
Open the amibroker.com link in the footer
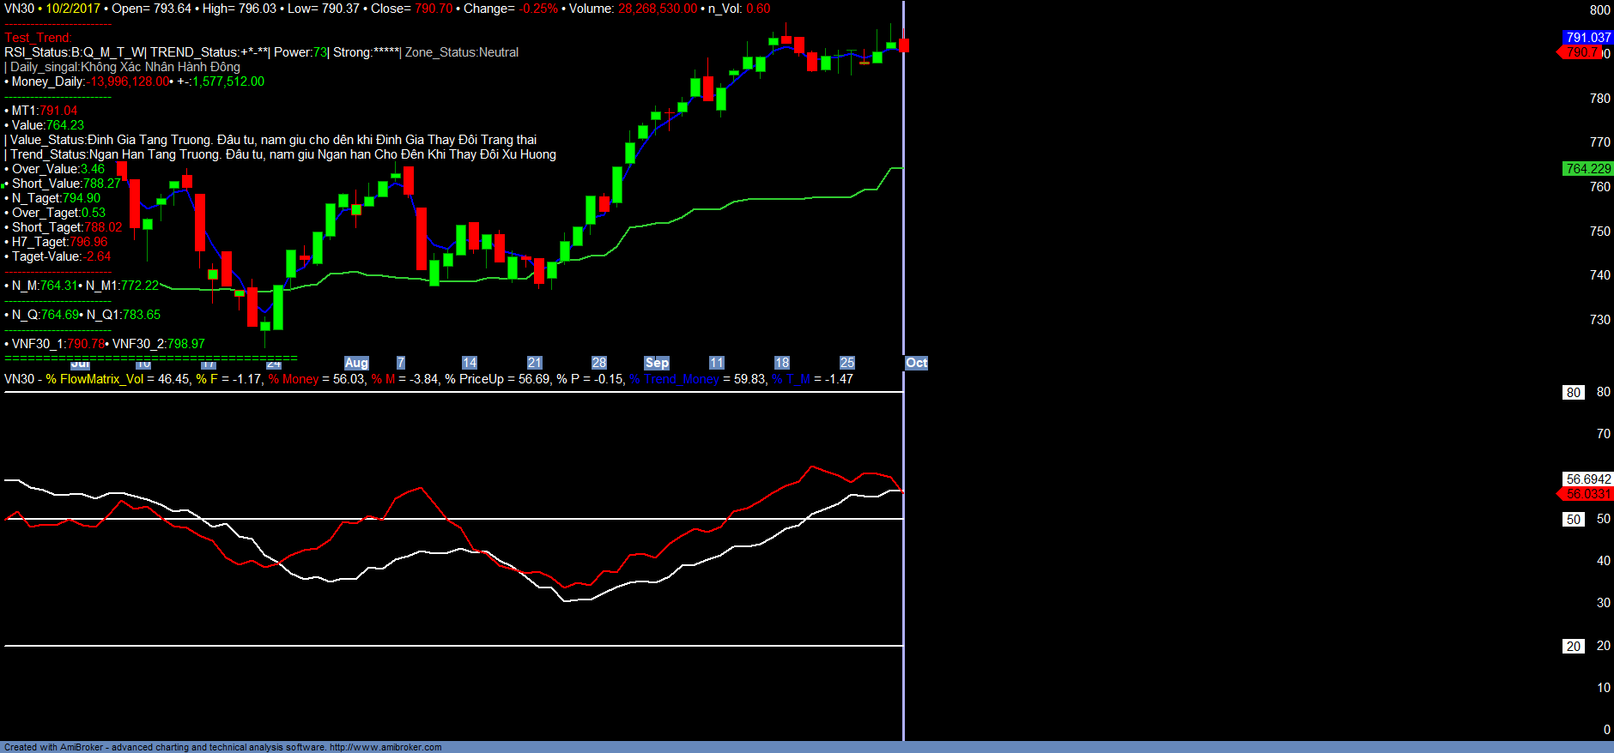385,747
